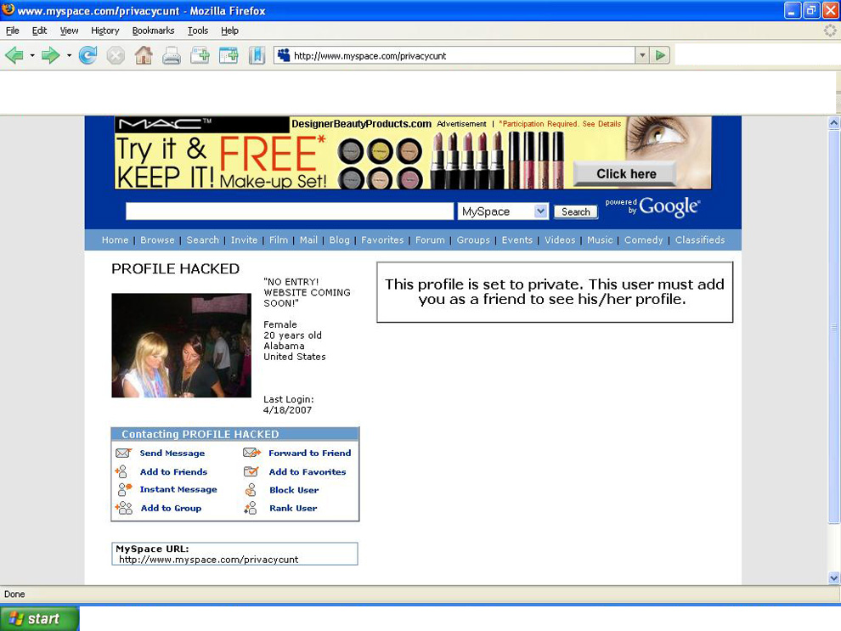Click the Instant Message link
The height and width of the screenshot is (631, 841).
(178, 489)
